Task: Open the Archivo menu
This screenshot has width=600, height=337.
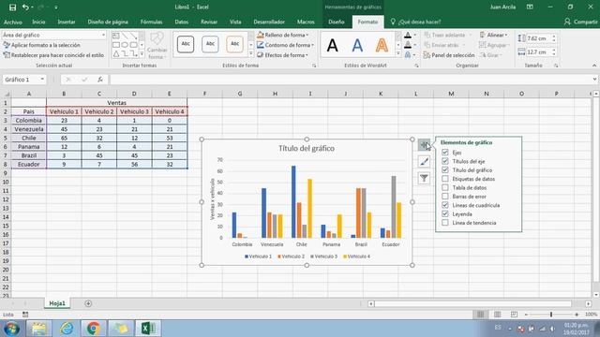Action: [13, 22]
